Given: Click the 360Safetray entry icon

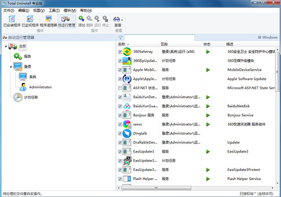Looking at the screenshot, I should point(127,52).
